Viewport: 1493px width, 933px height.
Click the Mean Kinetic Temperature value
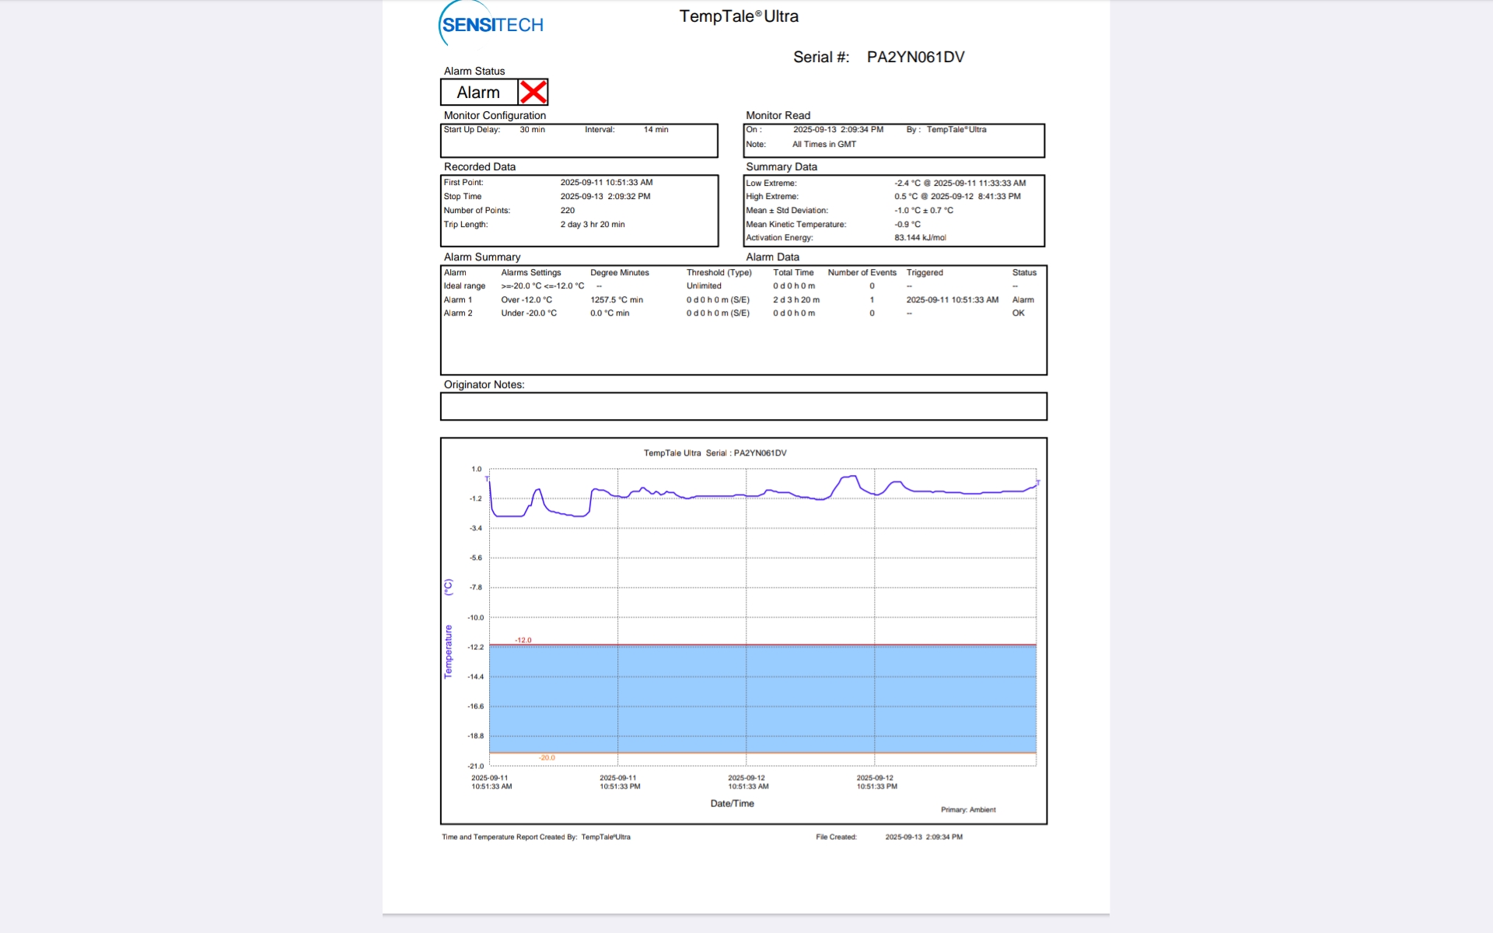(907, 225)
